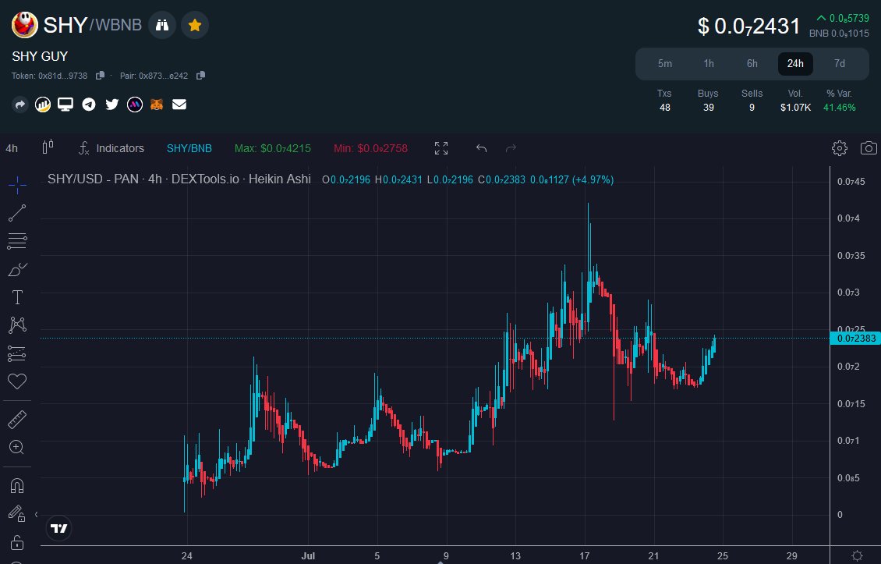Screen dimensions: 881x564
Task: Open the candlestick chart style selector
Action: tap(48, 147)
